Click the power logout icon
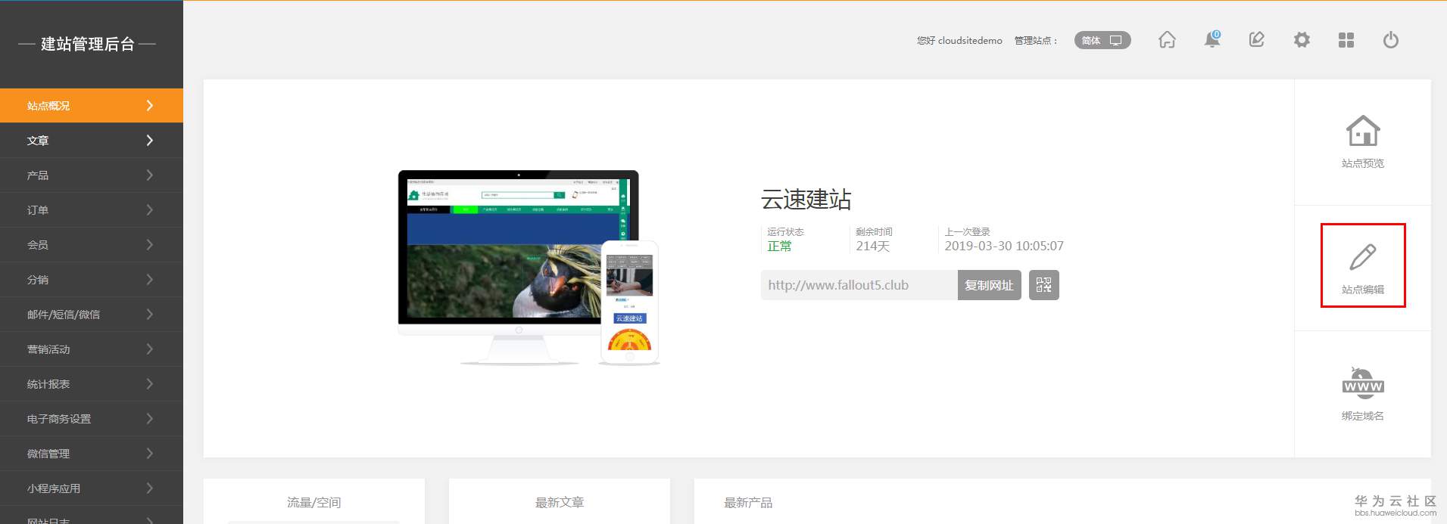 pos(1391,39)
